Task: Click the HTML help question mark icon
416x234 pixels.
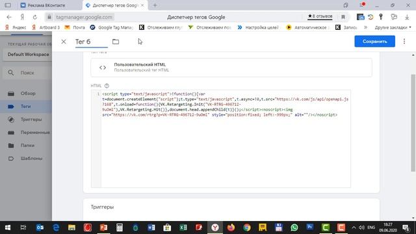Action: 107,86
